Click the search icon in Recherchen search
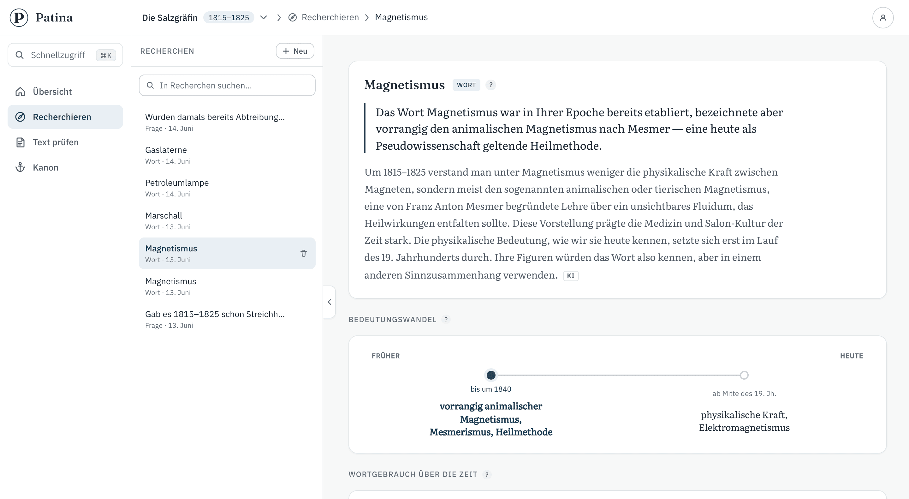909x499 pixels. click(x=150, y=86)
